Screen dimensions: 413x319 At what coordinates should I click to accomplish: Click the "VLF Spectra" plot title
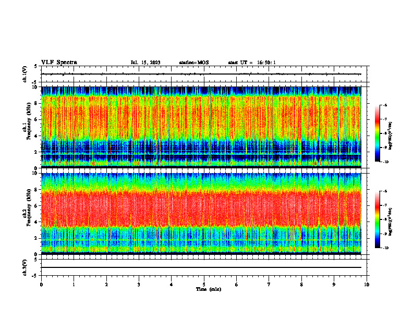[59, 63]
